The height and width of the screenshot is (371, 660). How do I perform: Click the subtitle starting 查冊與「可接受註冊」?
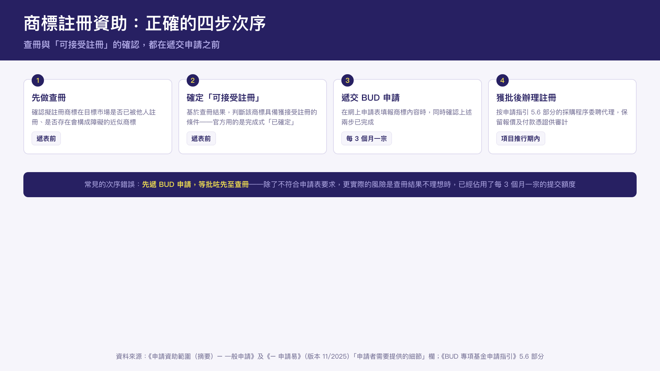click(x=122, y=45)
